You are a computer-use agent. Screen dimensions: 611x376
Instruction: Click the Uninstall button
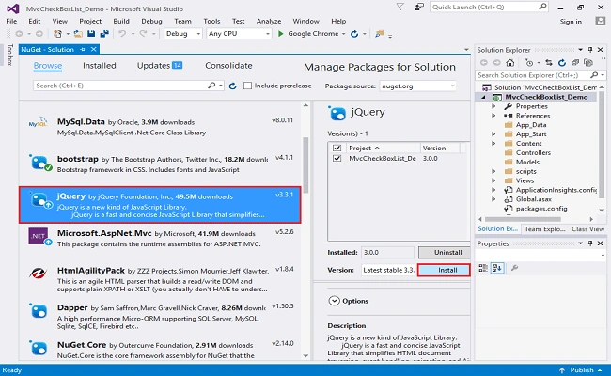pos(447,253)
